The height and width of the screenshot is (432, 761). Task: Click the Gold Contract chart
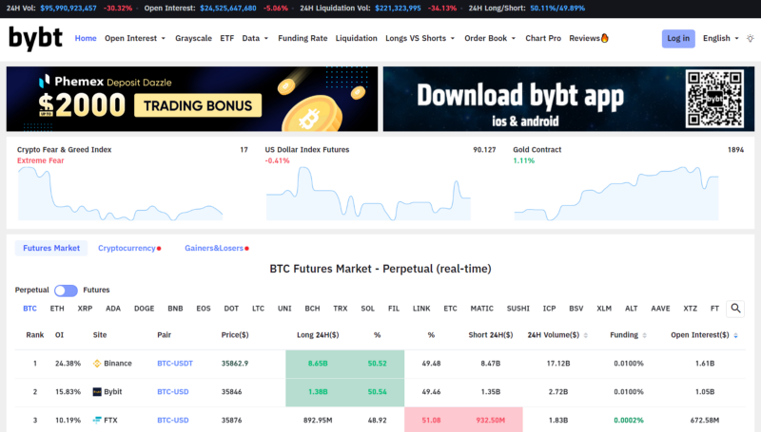616,194
